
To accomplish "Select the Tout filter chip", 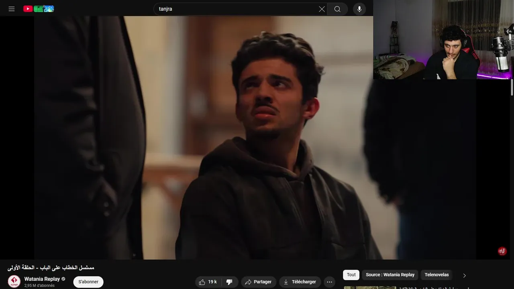I will [x=351, y=275].
